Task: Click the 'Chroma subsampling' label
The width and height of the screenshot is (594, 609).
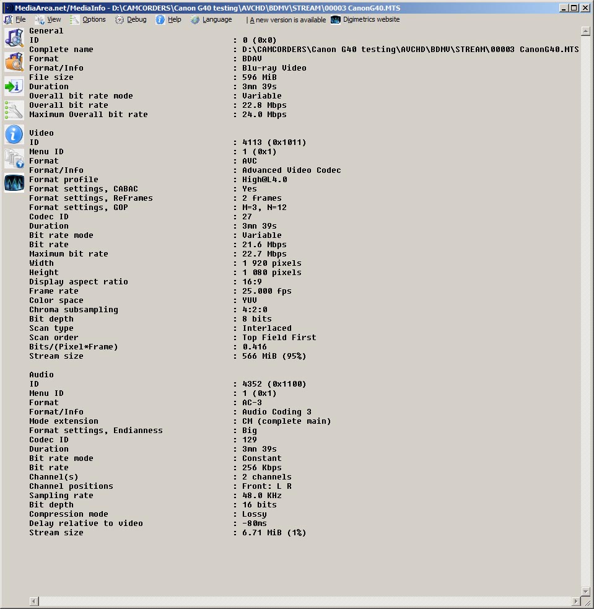Action: (x=74, y=310)
